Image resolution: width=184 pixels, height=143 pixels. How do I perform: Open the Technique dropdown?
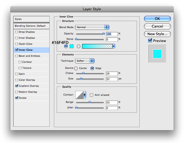(x=85, y=61)
